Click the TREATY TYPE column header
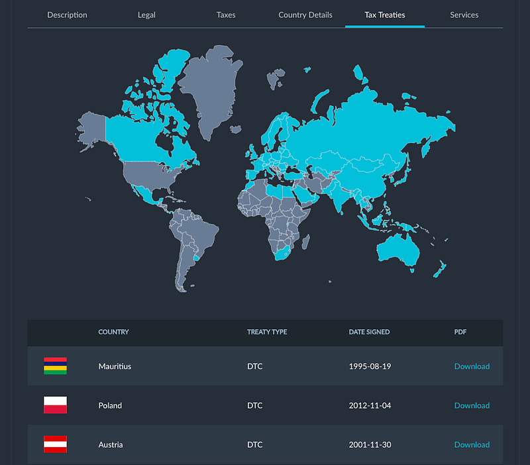This screenshot has width=530, height=465. [267, 332]
